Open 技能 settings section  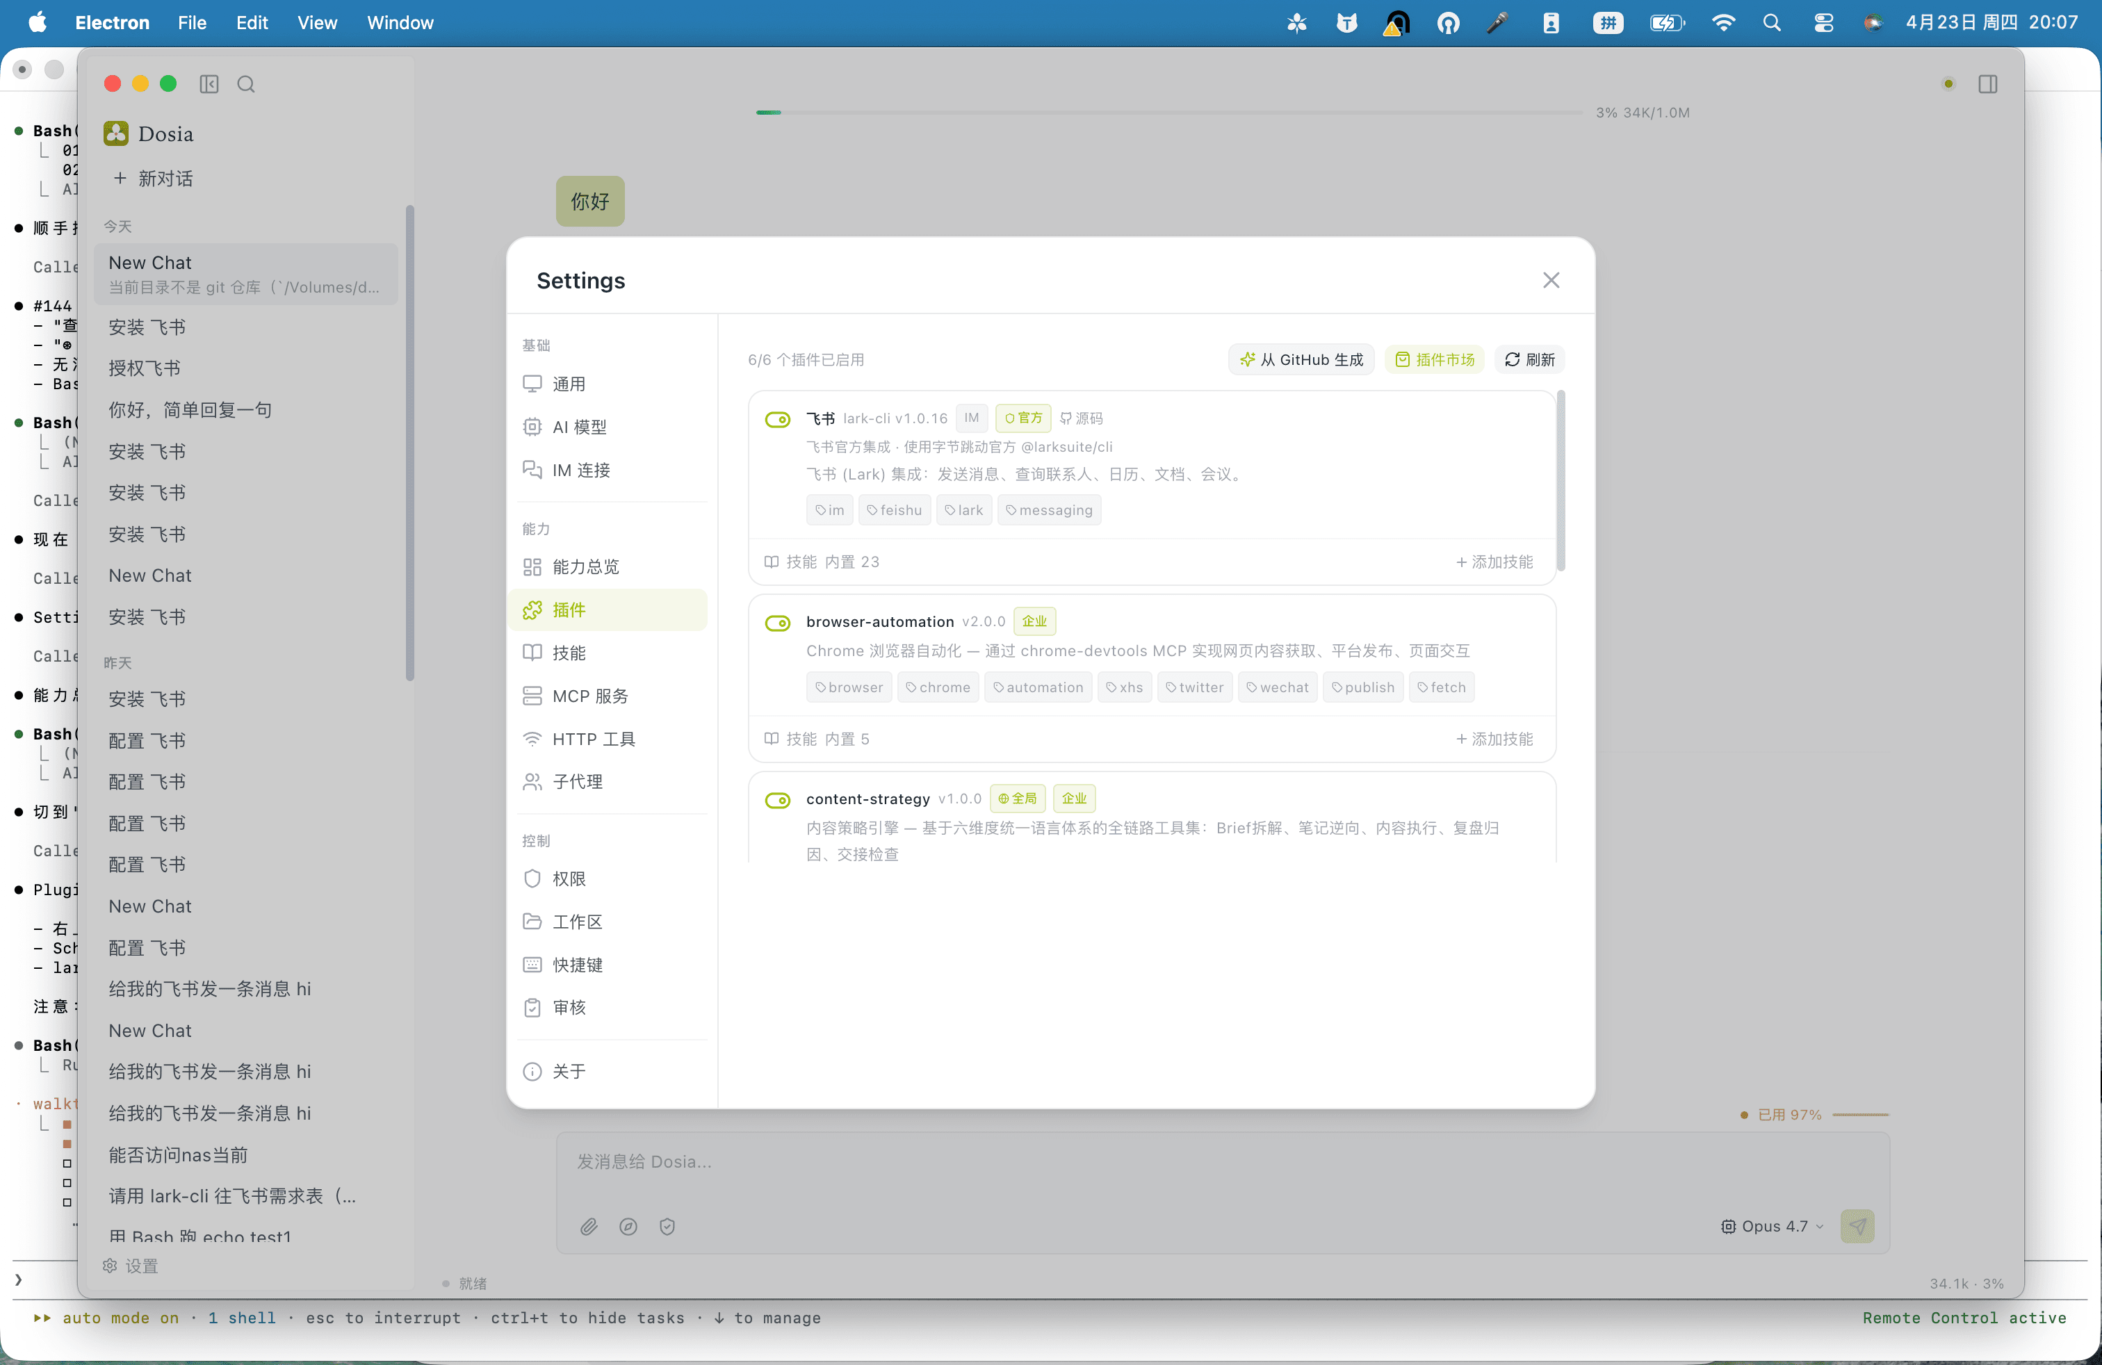click(x=608, y=653)
